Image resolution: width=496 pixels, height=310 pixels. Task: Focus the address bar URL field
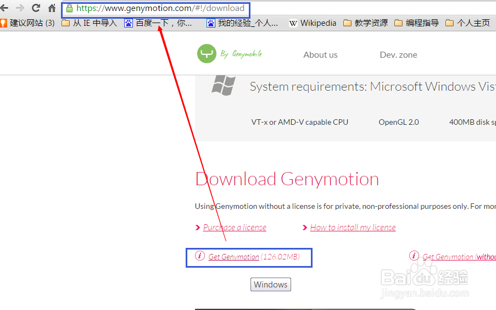point(160,8)
